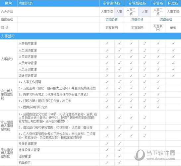Image resolution: width=181 pixels, height=166 pixels.
Task: Click first checkmark in 物品领用 row
Action: coord(107,162)
